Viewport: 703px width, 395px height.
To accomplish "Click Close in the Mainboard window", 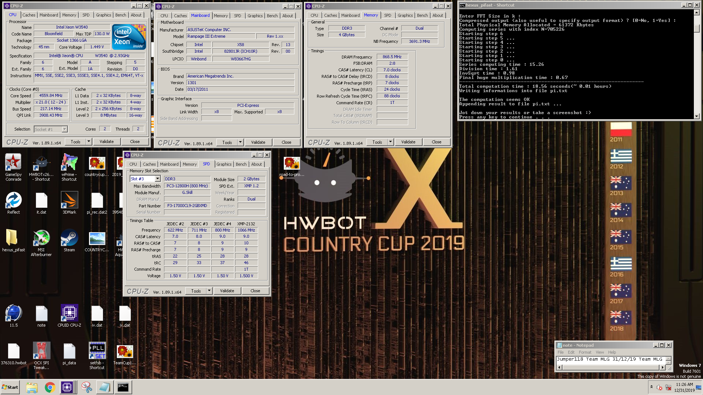I will 286,142.
